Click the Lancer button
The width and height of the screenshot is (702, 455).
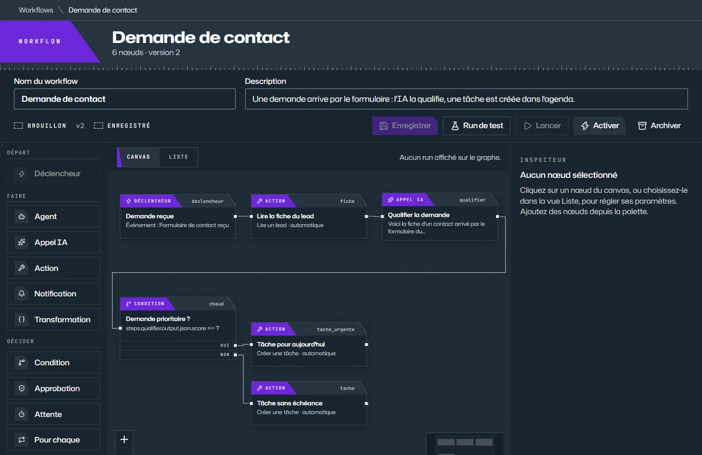[x=542, y=126]
